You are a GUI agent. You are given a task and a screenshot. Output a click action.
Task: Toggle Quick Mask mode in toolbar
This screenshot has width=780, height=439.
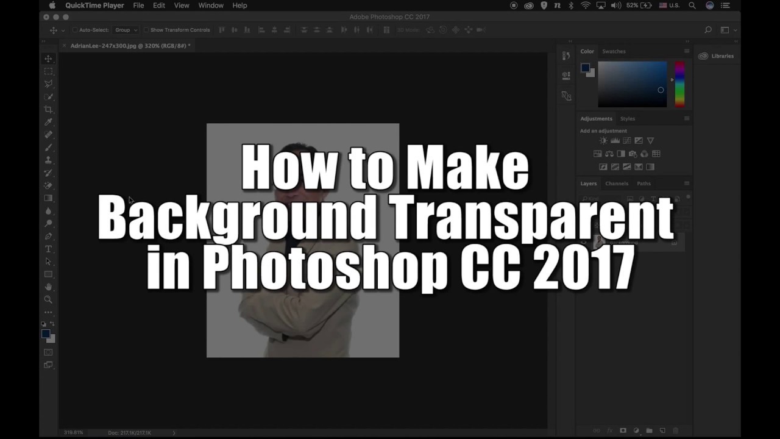coord(48,352)
